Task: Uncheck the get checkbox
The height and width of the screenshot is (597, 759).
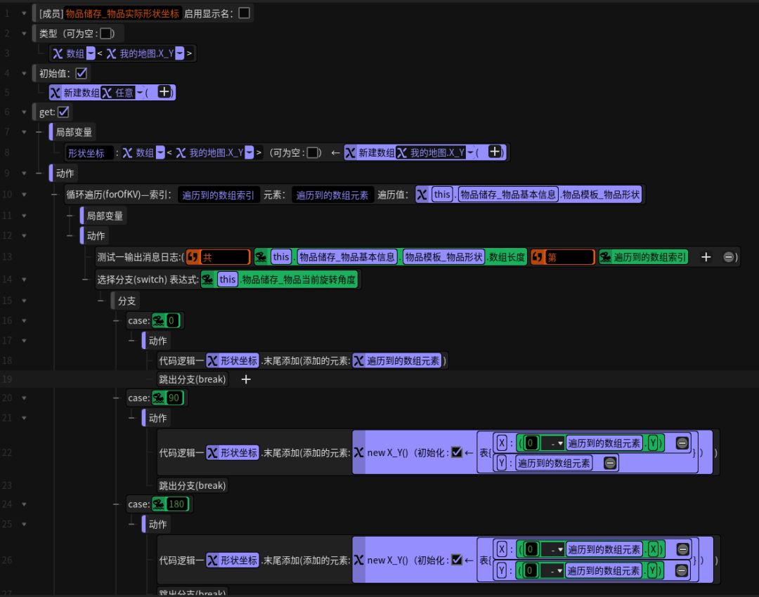Action: point(63,112)
